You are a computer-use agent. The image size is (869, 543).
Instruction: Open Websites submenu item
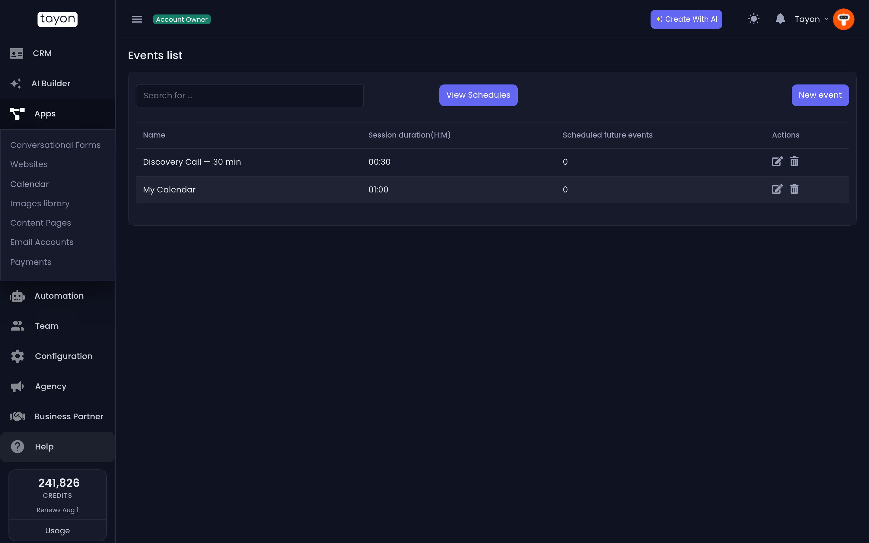coord(29,164)
